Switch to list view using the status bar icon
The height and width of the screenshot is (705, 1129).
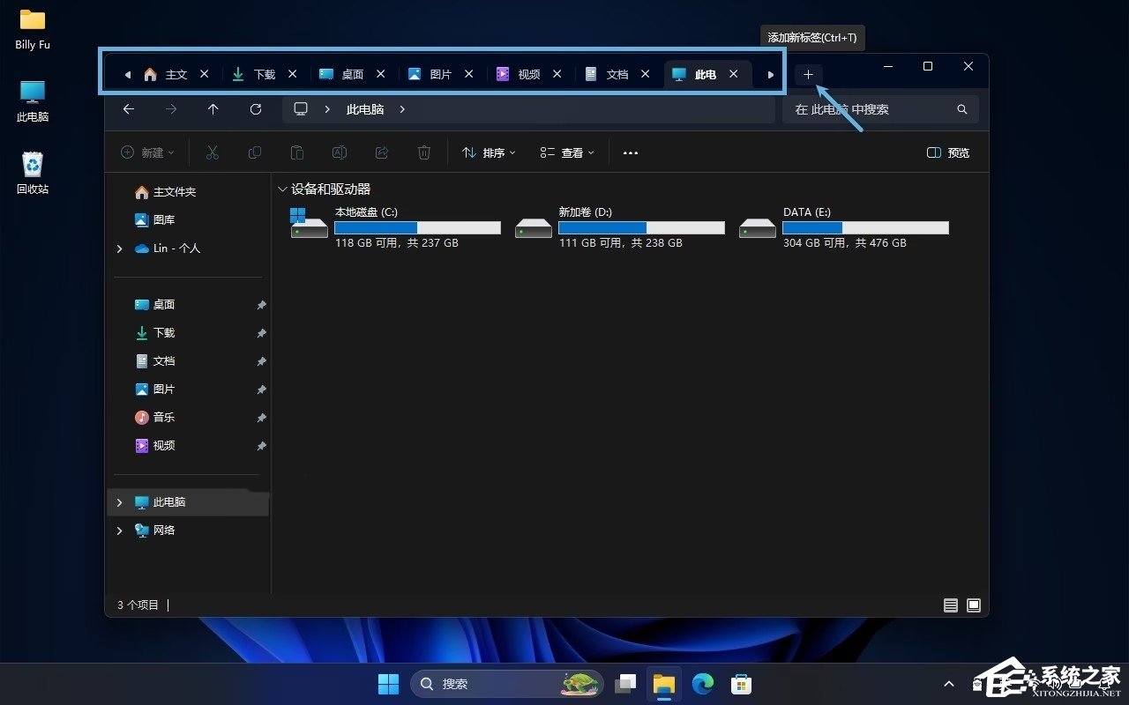[950, 605]
